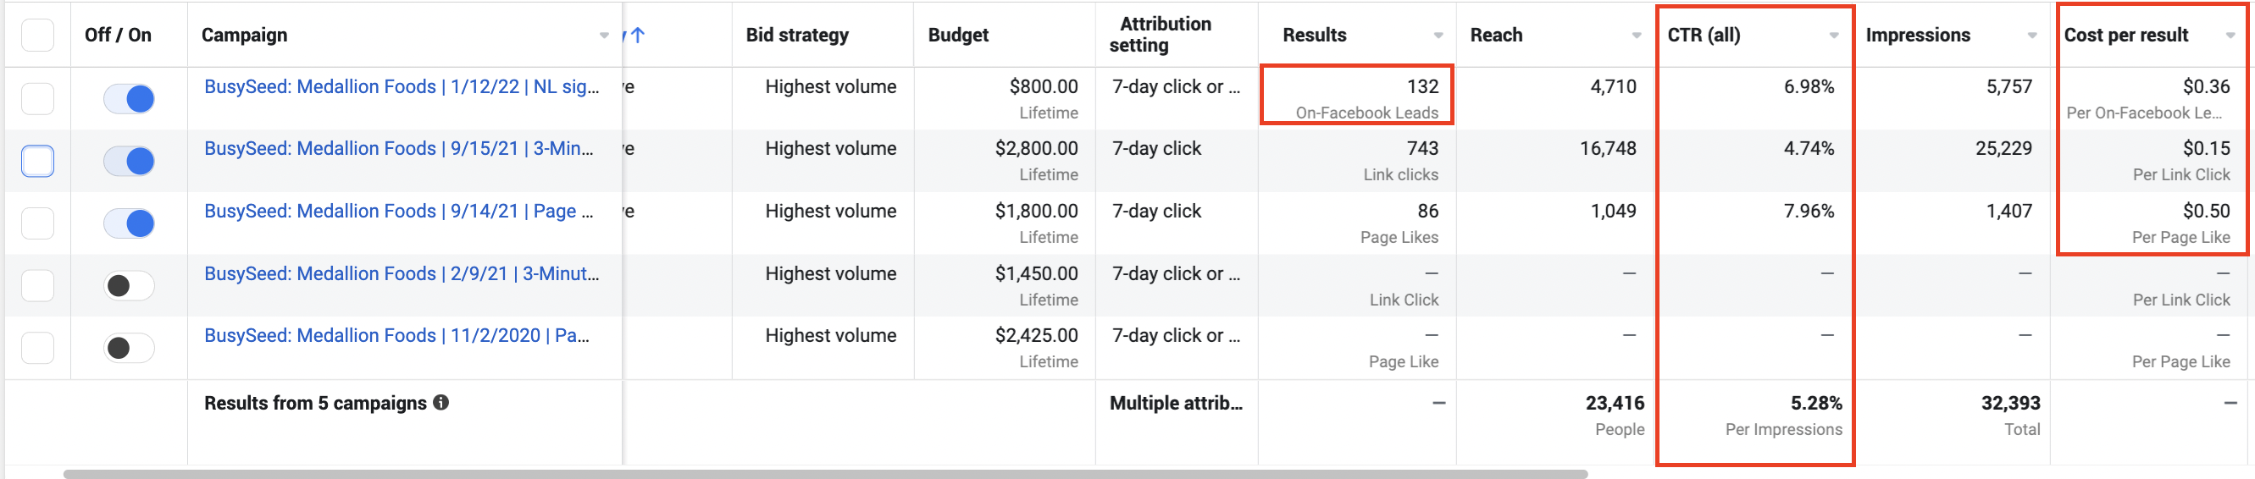This screenshot has width=2255, height=479.
Task: Enable the 2/9/21 3-Minute campaign switch
Action: click(x=129, y=286)
